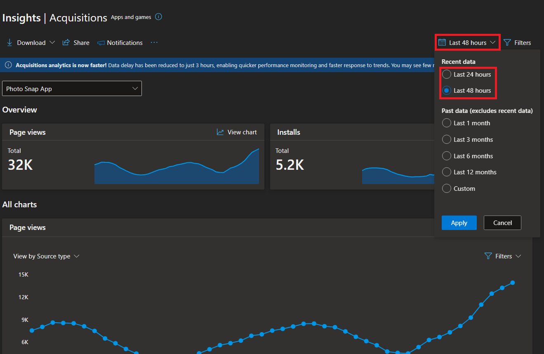Open Notifications megaphone icon
Screen dimensions: 544x354
click(x=101, y=43)
